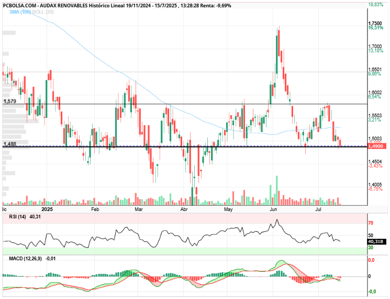The height and width of the screenshot is (299, 390).
Task: Click the Jul label on time axis
Action: pos(318,209)
